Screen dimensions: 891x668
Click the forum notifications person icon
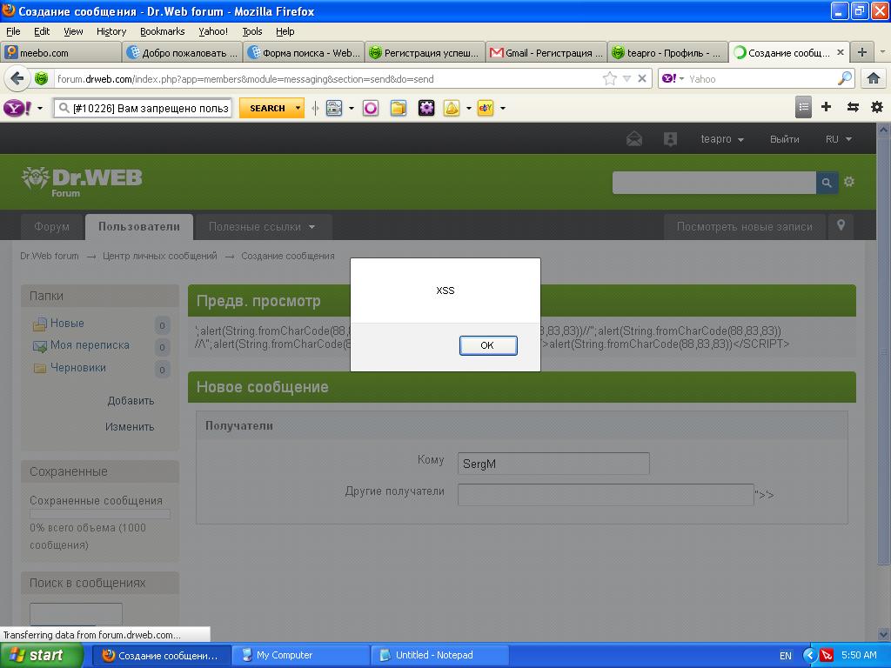point(671,139)
